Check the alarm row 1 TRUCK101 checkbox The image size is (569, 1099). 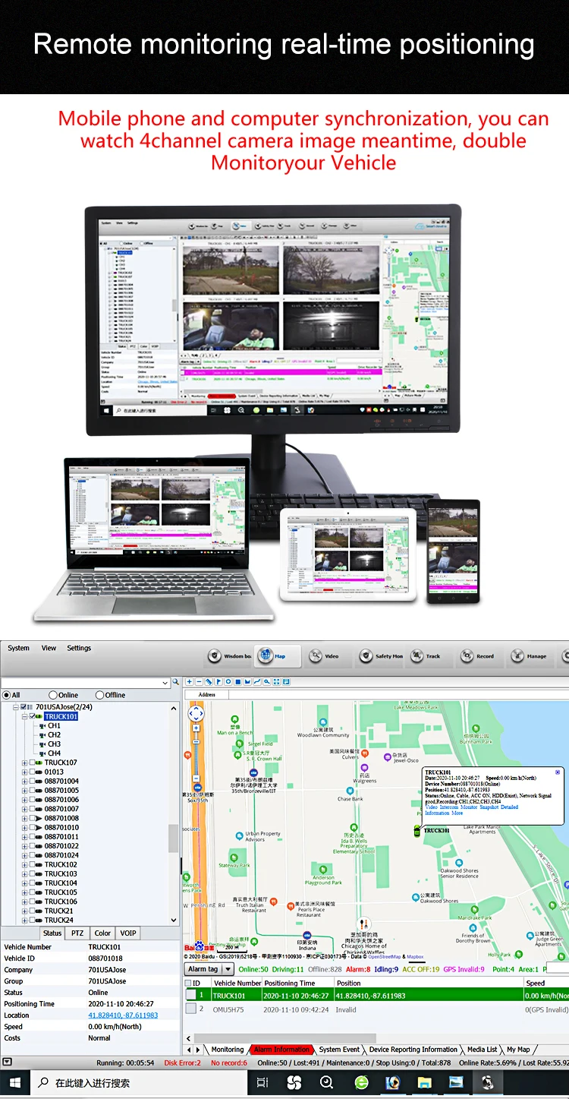click(191, 995)
